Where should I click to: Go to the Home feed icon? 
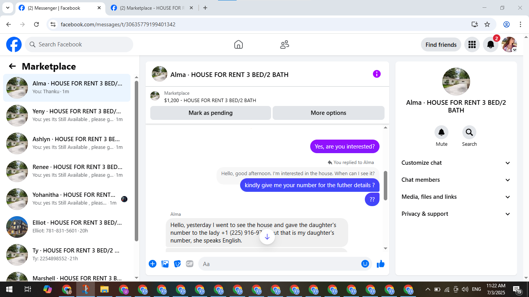[239, 44]
